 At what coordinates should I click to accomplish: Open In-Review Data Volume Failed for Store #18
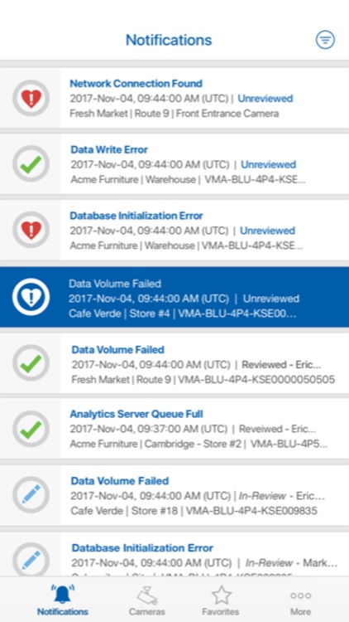point(174,494)
